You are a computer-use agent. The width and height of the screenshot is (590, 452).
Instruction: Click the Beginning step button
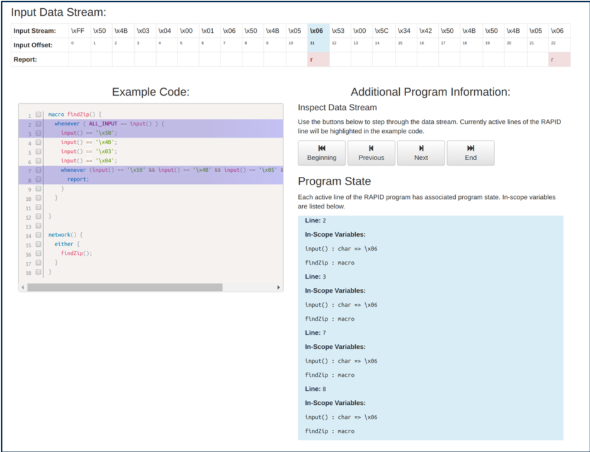point(322,153)
